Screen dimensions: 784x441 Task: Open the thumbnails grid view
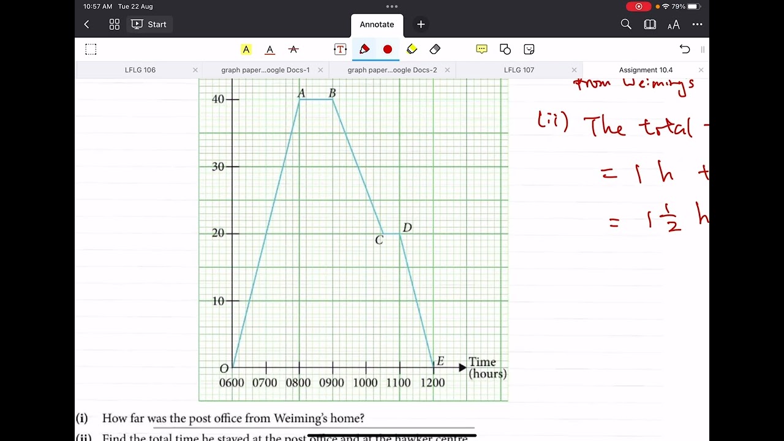115,24
